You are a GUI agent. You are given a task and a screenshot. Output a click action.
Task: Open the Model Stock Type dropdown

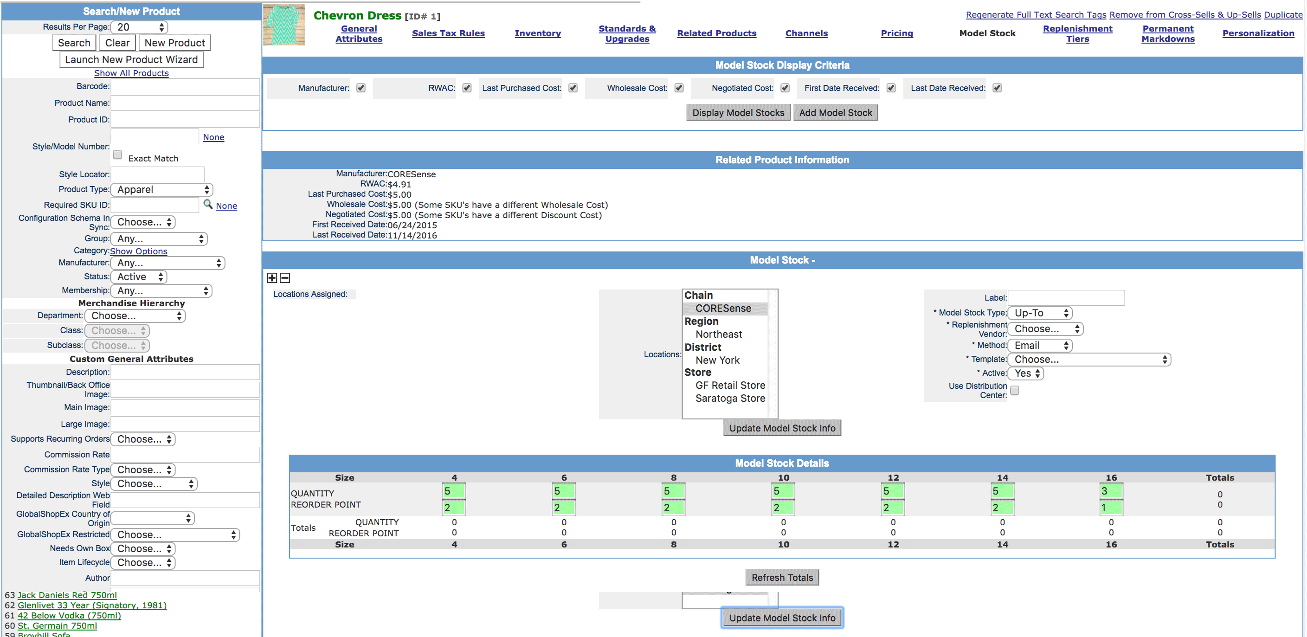(x=1040, y=313)
